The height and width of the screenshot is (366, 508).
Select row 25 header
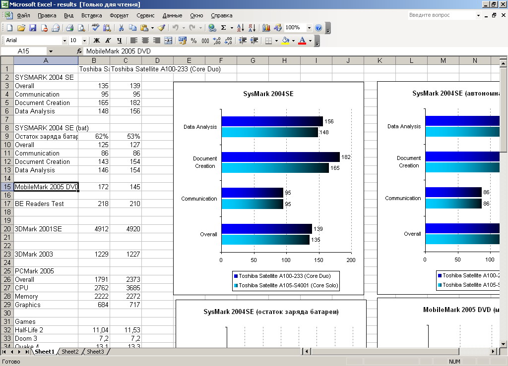[x=7, y=271]
